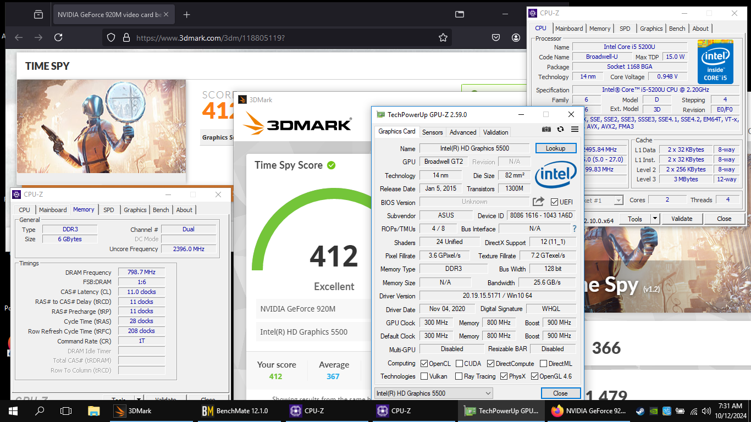
Task: Open the About tab in left CPU-Z window
Action: [184, 210]
